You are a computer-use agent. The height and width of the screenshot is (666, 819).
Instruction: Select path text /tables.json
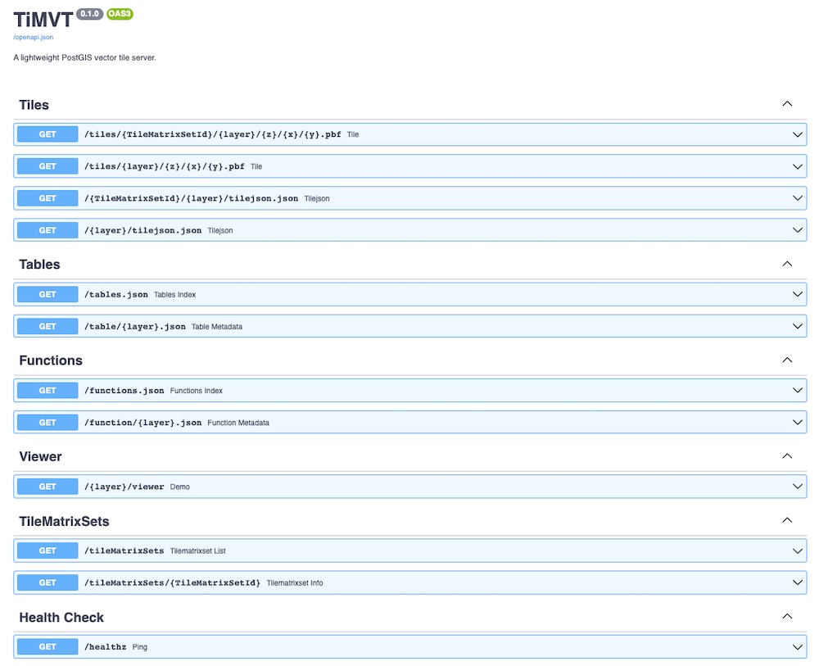(116, 295)
